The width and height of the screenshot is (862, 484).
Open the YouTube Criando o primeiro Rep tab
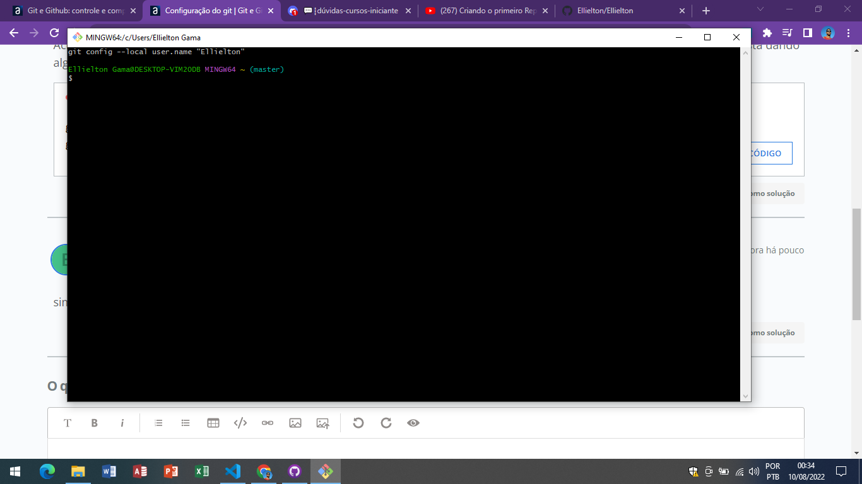[x=487, y=11]
